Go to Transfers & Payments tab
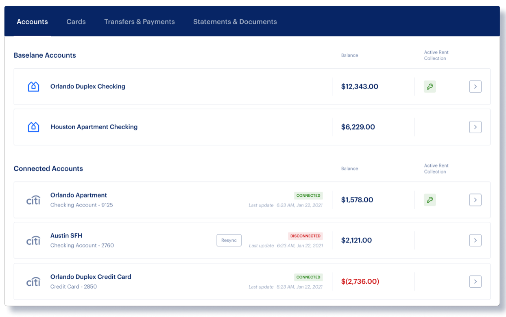This screenshot has height=317, width=506. (140, 22)
